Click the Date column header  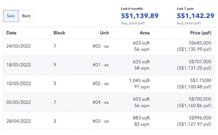coord(11,33)
